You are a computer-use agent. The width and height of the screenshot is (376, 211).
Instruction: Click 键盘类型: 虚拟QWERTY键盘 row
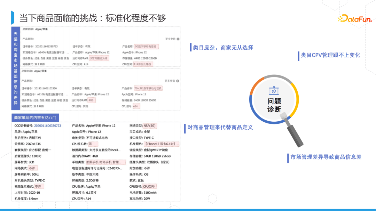pos(149,150)
